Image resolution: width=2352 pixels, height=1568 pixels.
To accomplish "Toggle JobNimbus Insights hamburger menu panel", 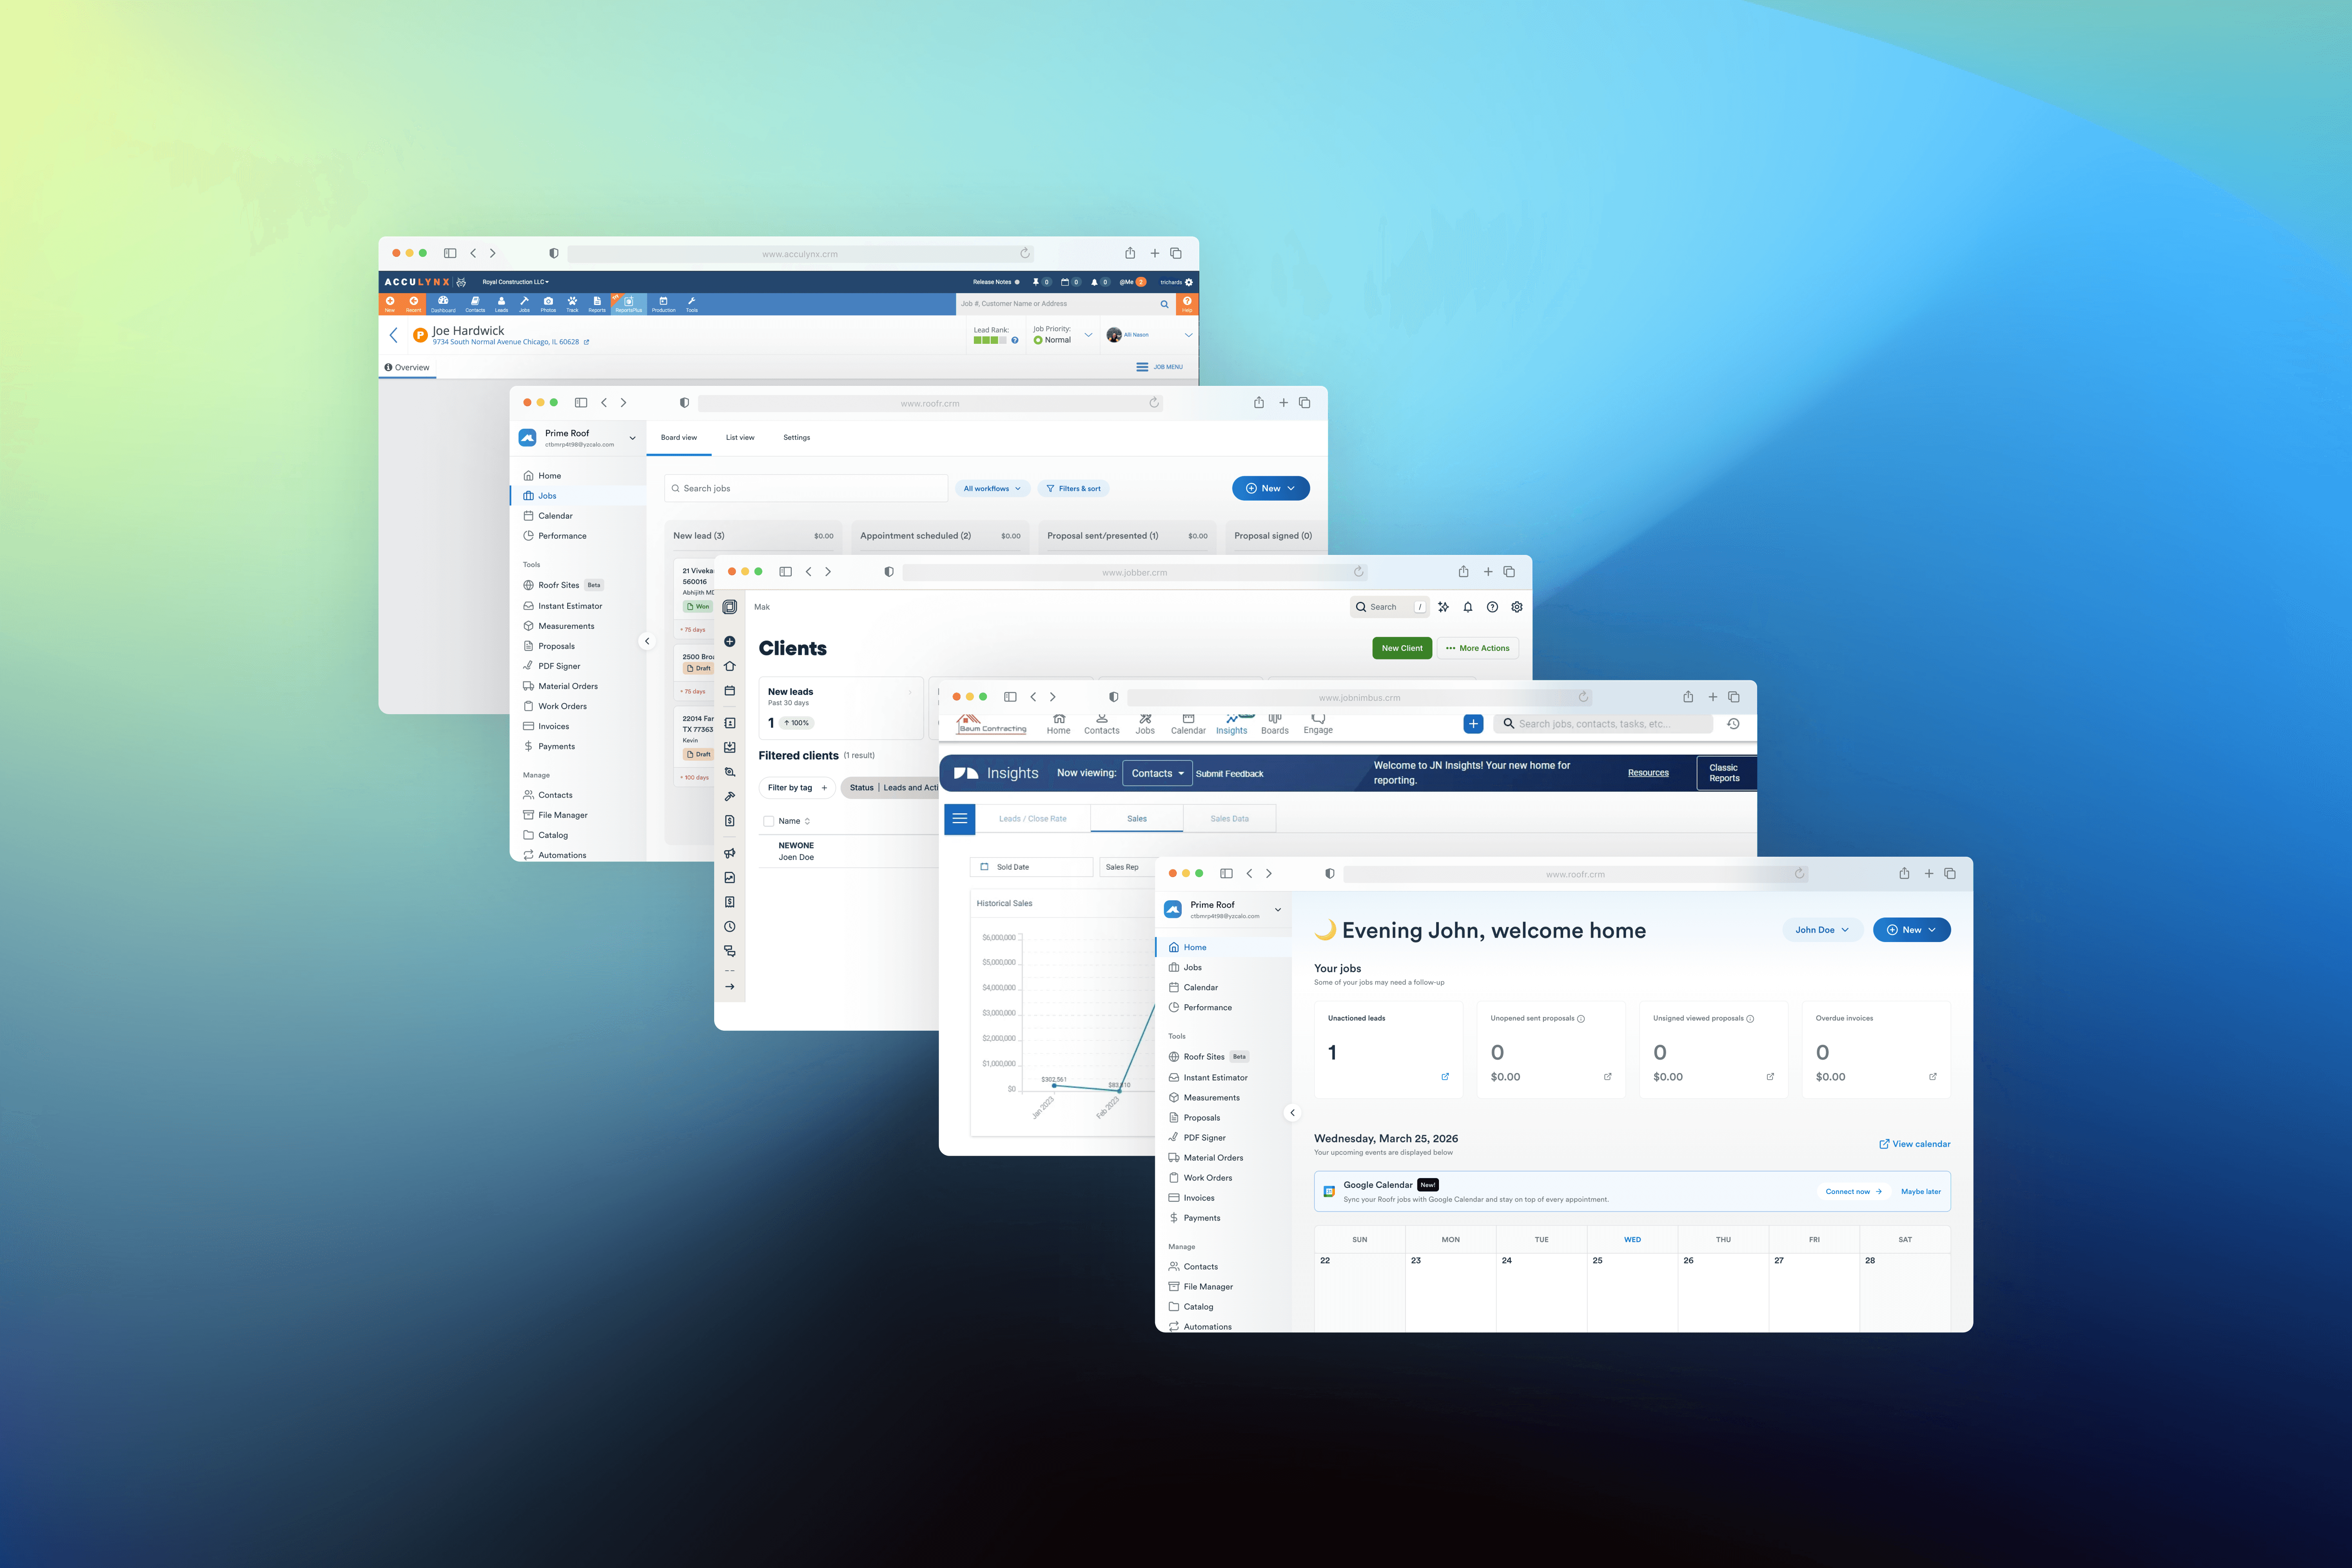I will pos(959,819).
